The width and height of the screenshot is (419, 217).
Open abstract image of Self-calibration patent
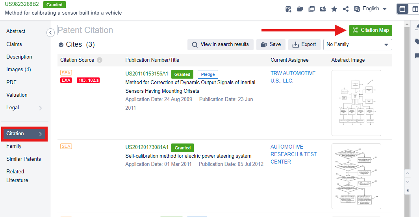(x=356, y=176)
